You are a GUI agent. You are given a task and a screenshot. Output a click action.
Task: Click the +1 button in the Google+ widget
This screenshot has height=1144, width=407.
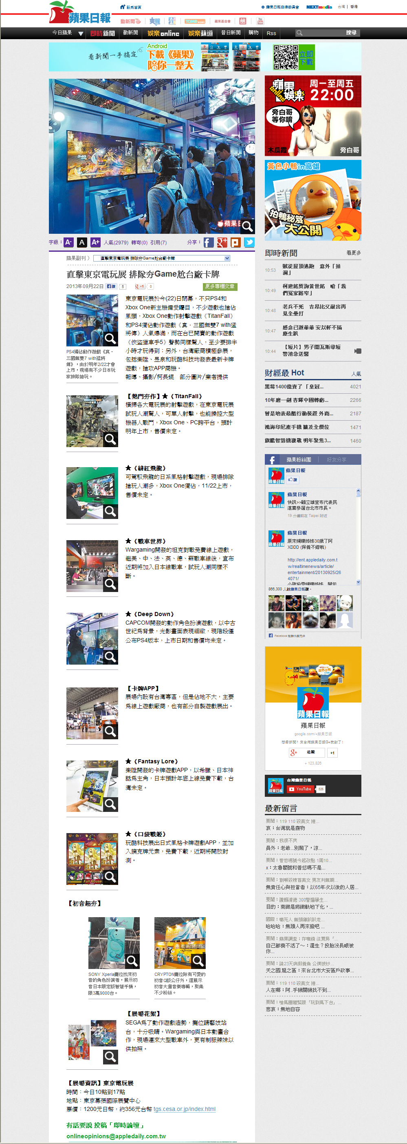(x=332, y=752)
